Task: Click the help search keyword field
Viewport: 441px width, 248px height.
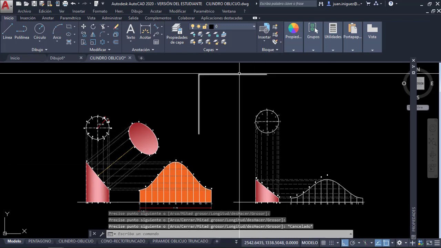Action: (288, 4)
